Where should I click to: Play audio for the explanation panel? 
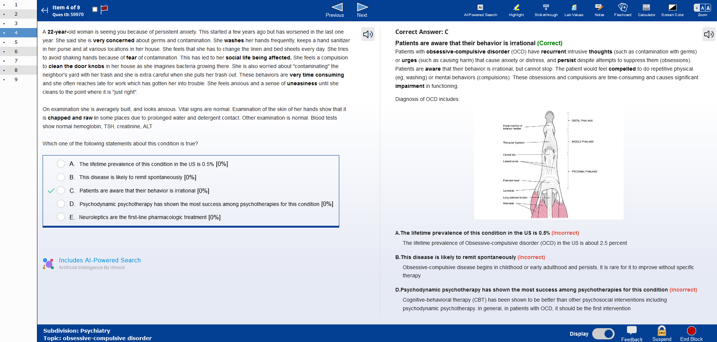coord(709,34)
